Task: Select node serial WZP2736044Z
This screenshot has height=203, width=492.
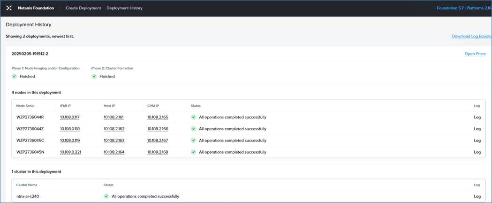Action: [30, 129]
